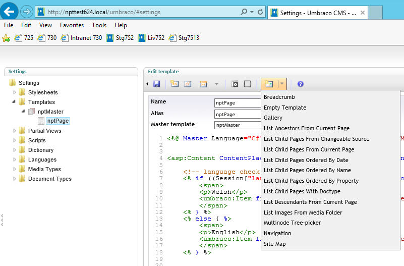Click the Languages folder icon
This screenshot has height=266, width=404.
coord(22,159)
